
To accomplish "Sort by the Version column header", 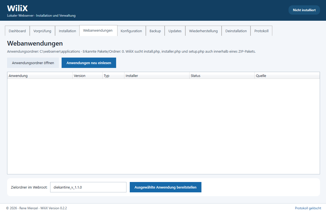I will coord(87,76).
